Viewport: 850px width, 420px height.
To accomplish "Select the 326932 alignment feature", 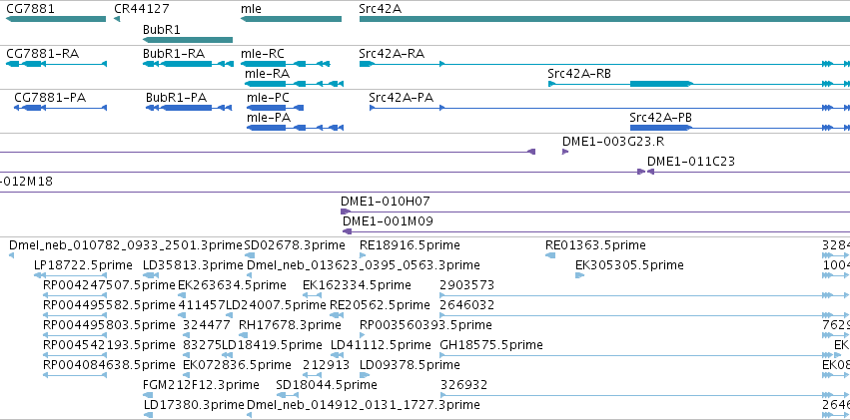I will click(644, 396).
